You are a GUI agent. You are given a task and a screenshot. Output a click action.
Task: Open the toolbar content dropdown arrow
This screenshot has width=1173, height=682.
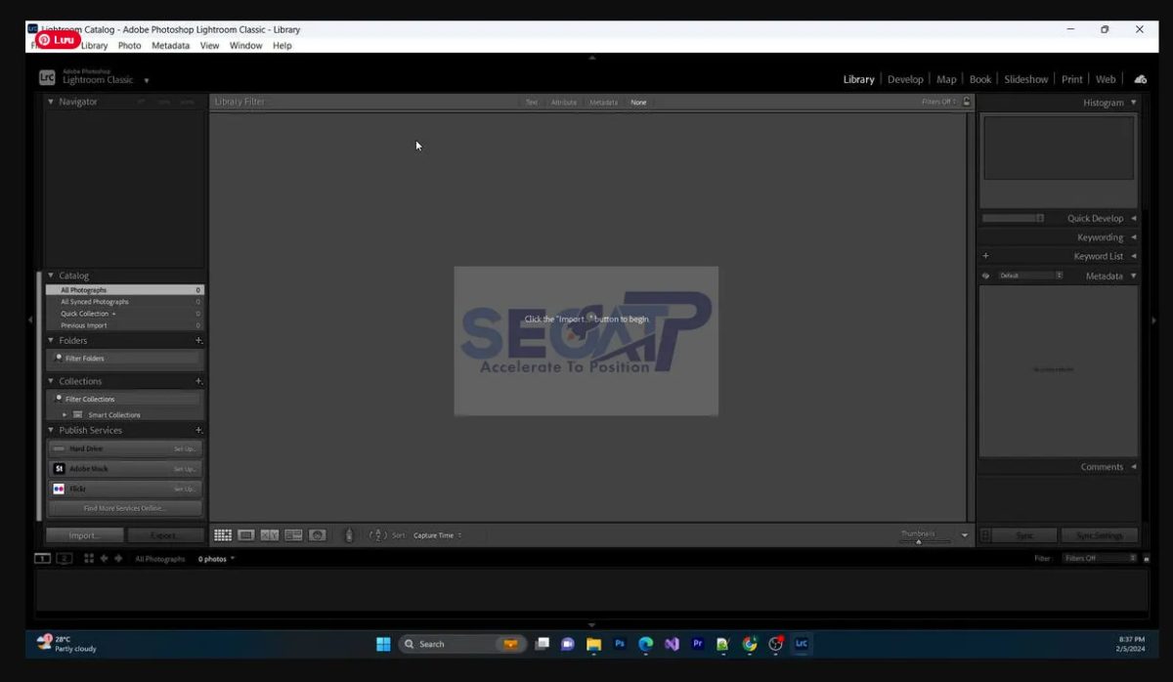(965, 535)
